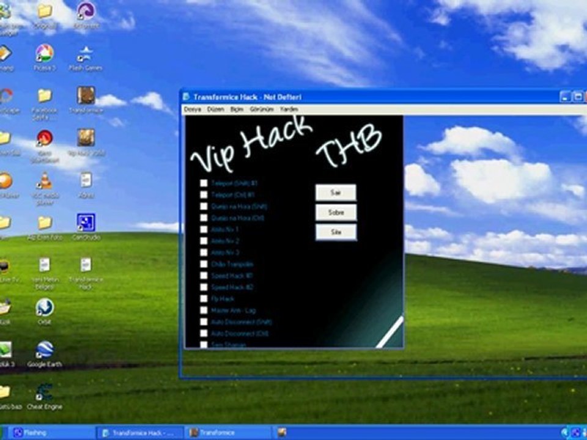587x440 pixels.
Task: Select the Vip Hack desktop icon
Action: point(86,142)
